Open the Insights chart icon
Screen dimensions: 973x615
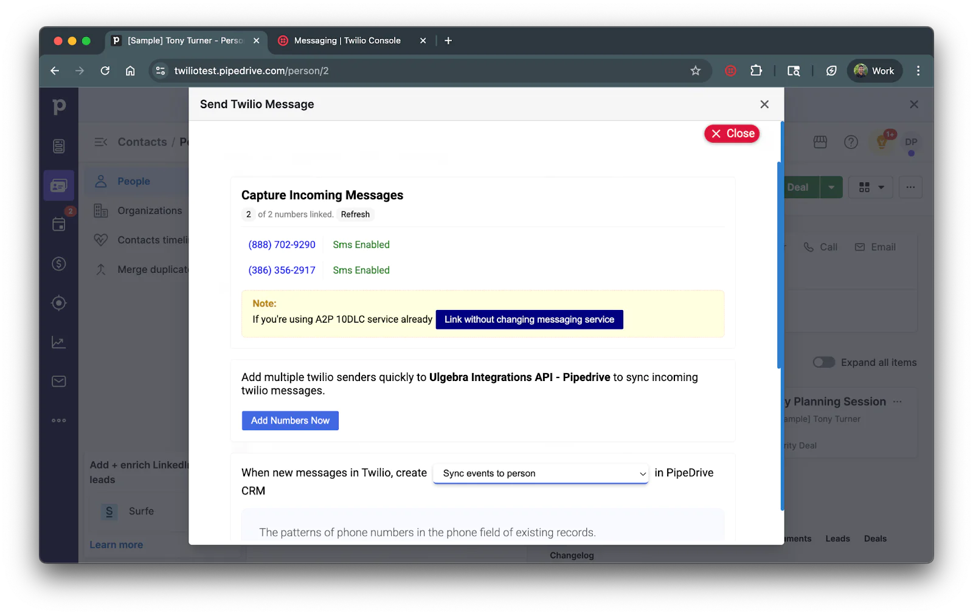(58, 342)
